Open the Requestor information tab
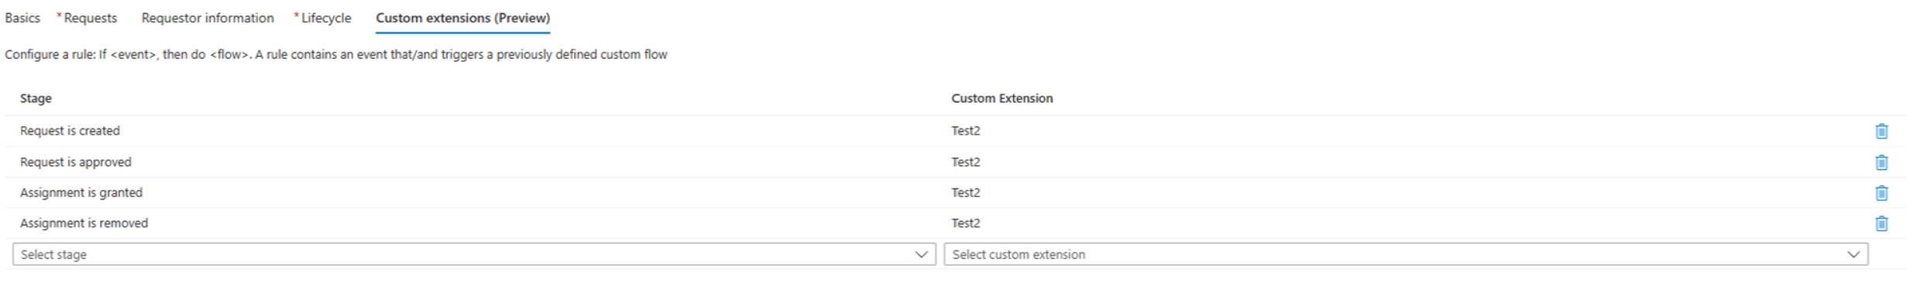Screen dimensions: 1907x289 pos(208,18)
